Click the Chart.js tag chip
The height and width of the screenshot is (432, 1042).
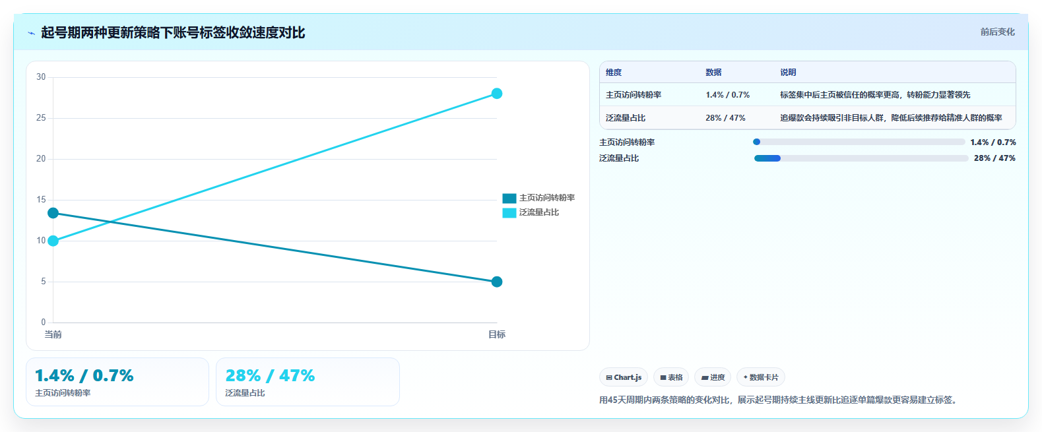pos(624,377)
